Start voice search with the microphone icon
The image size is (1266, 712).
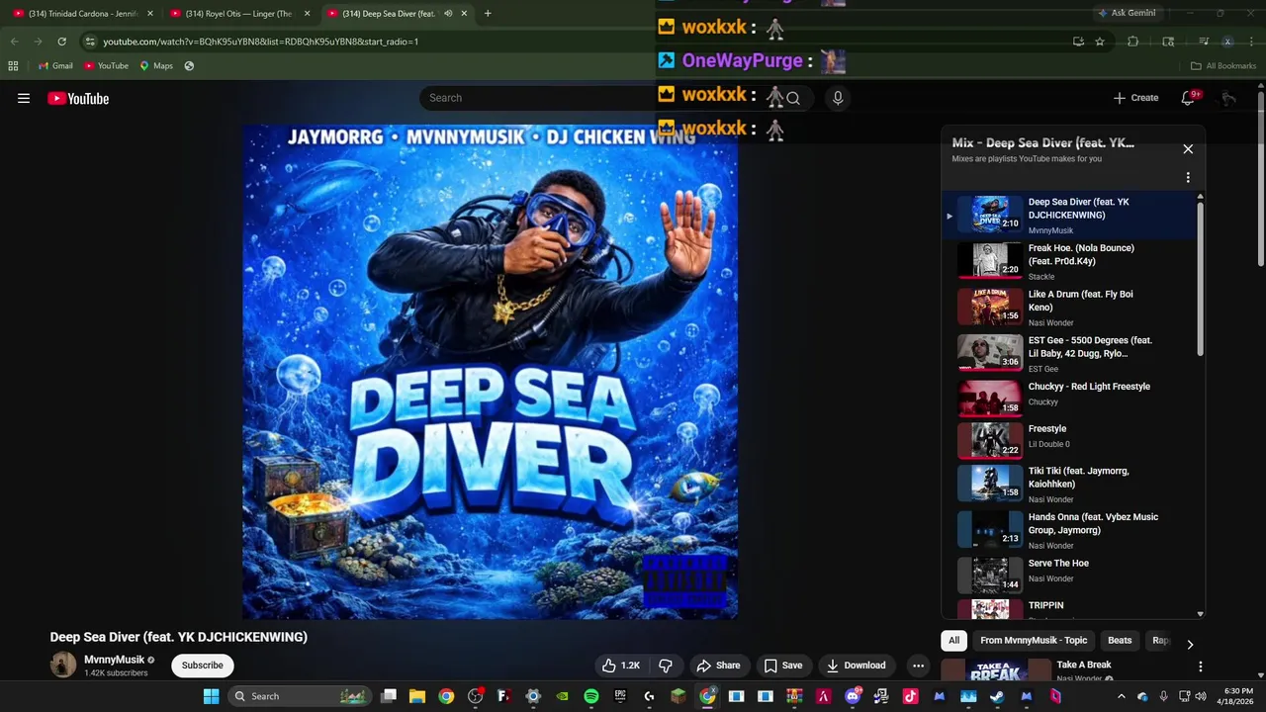pyautogui.click(x=838, y=98)
